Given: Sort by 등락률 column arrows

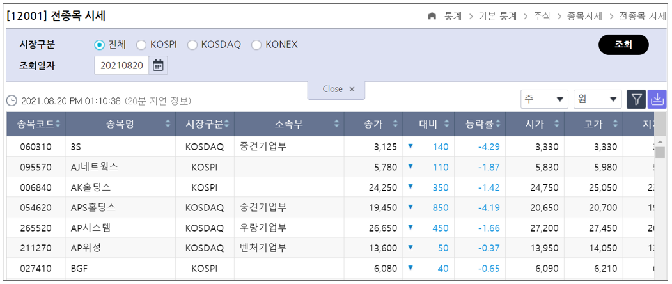Looking at the screenshot, I should point(498,124).
